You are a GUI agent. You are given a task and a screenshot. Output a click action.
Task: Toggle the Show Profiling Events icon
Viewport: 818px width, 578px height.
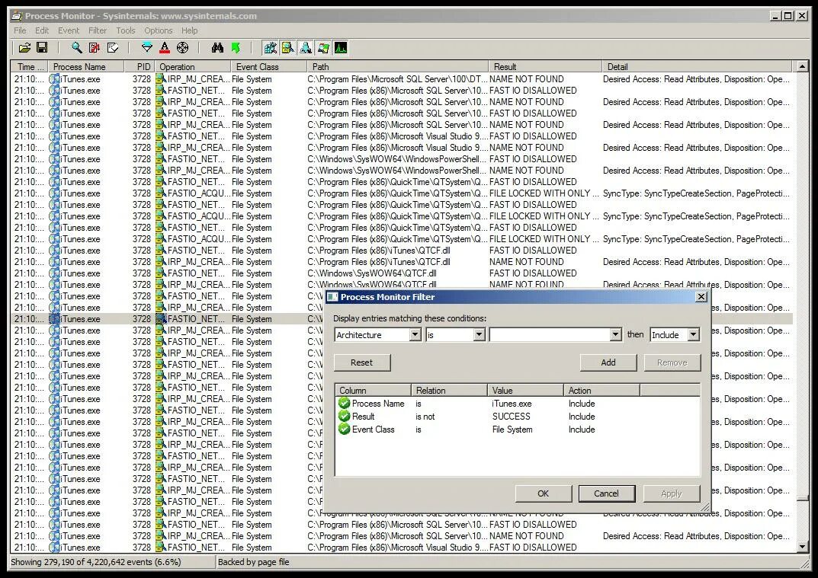[x=341, y=48]
